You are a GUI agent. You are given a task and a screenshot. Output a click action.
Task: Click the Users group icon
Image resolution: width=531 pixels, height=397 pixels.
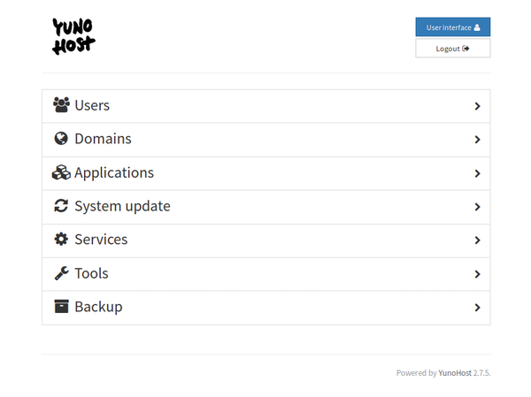pyautogui.click(x=61, y=105)
